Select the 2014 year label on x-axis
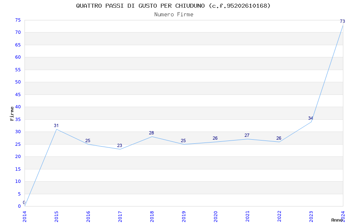The width and height of the screenshot is (347, 224). point(24,217)
